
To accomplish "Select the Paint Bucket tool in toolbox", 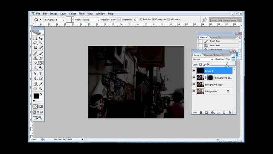I will click(x=41, y=63).
